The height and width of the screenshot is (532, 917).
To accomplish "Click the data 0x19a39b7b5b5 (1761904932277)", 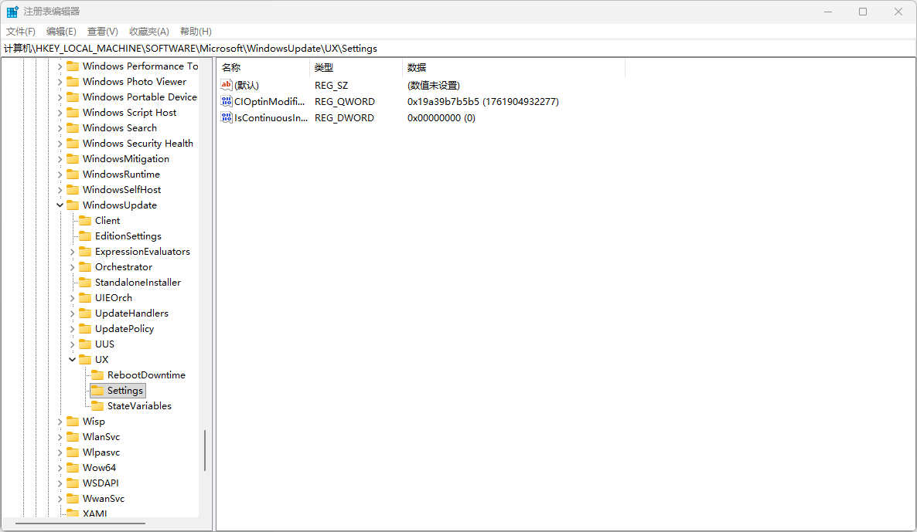I will point(483,102).
